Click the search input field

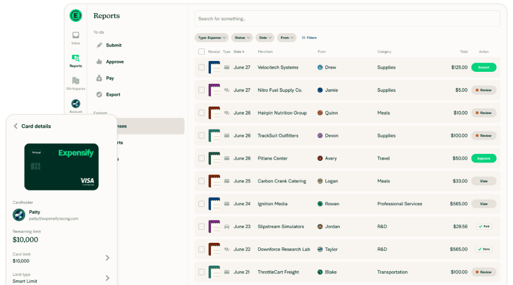point(347,19)
